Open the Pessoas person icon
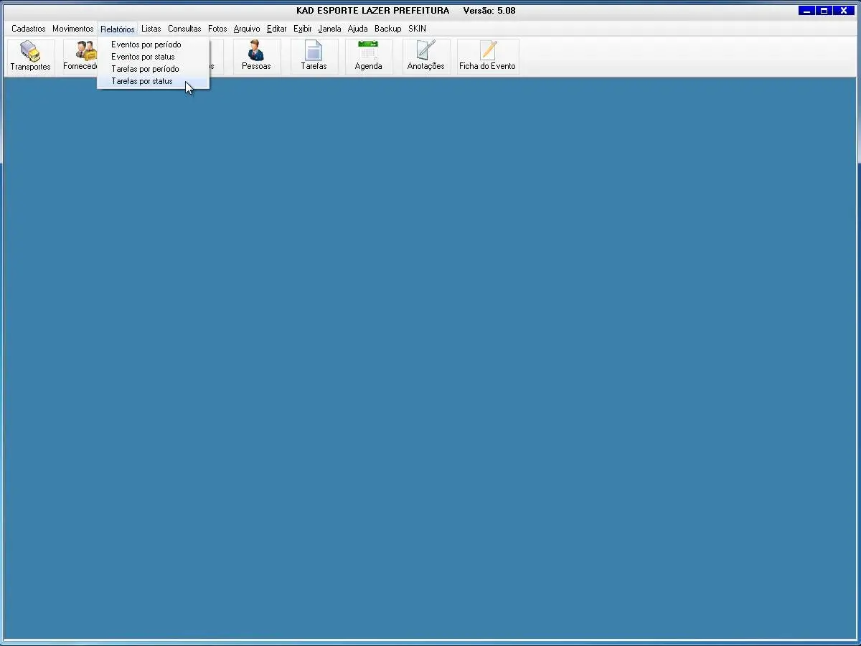This screenshot has height=646, width=861. (x=256, y=57)
